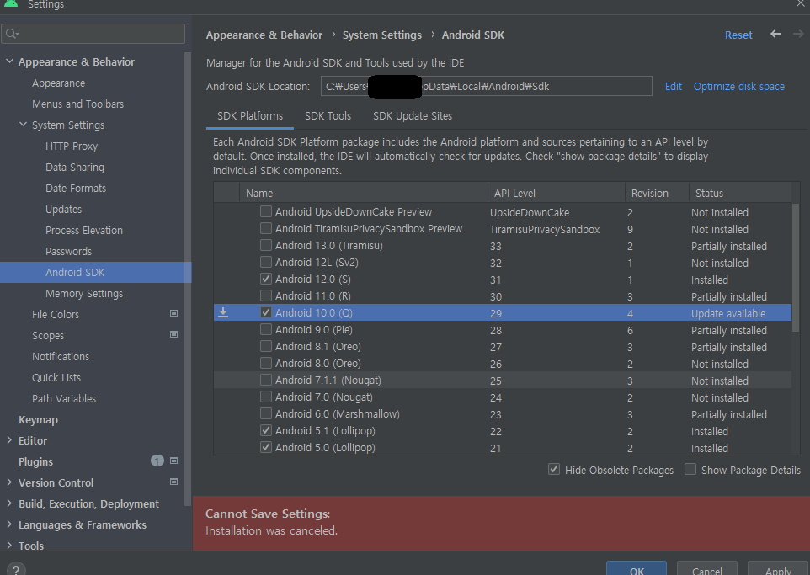The height and width of the screenshot is (575, 810).
Task: Sort by the Name column header
Action: [x=364, y=193]
